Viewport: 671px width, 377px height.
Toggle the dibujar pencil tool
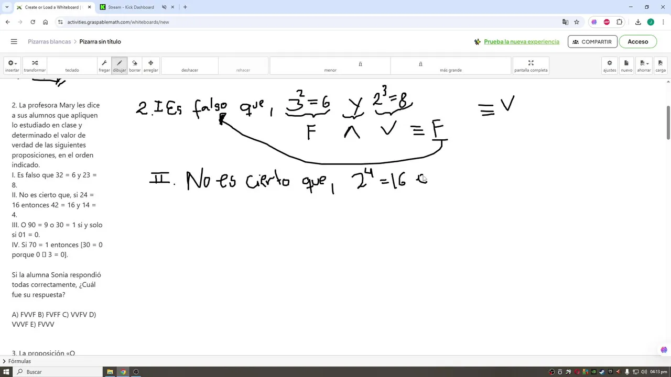[x=120, y=65]
